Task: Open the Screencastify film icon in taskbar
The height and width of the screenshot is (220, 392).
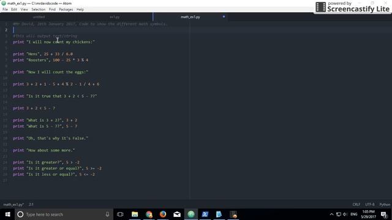Action: tap(233, 215)
